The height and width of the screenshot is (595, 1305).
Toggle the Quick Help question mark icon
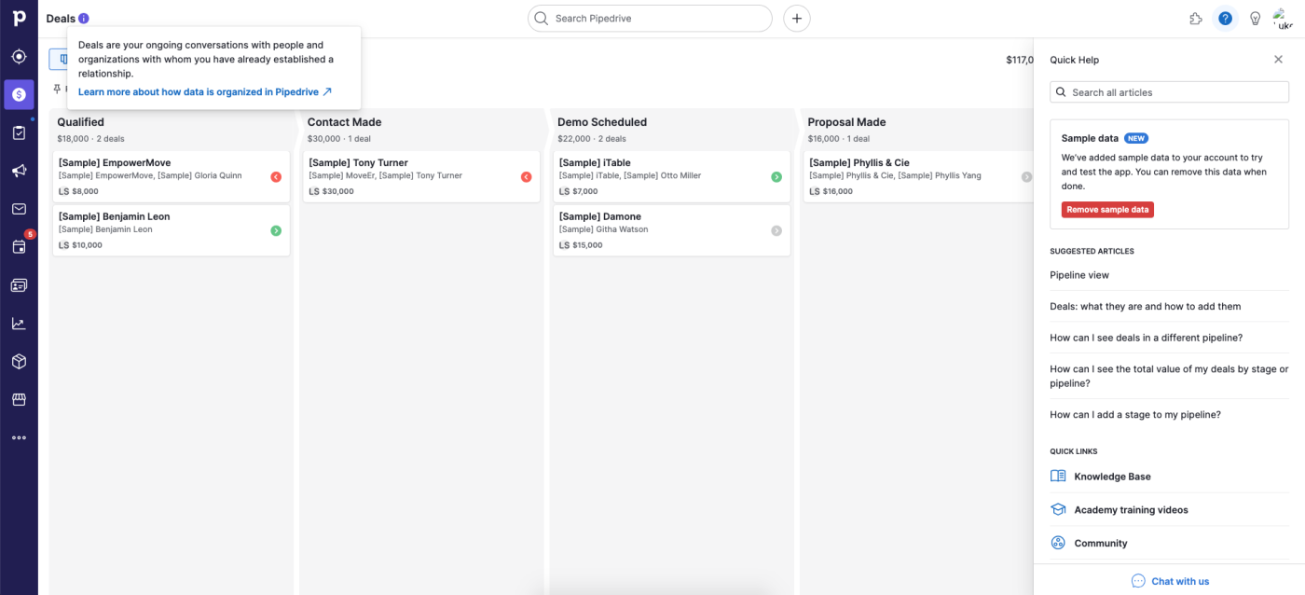[1226, 19]
